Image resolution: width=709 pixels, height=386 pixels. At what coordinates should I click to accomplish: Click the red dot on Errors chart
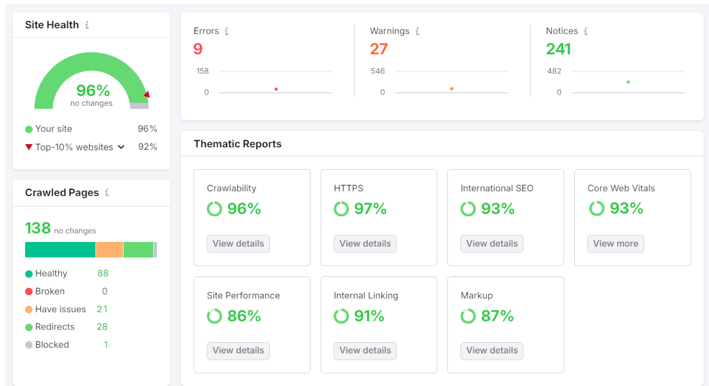(276, 89)
